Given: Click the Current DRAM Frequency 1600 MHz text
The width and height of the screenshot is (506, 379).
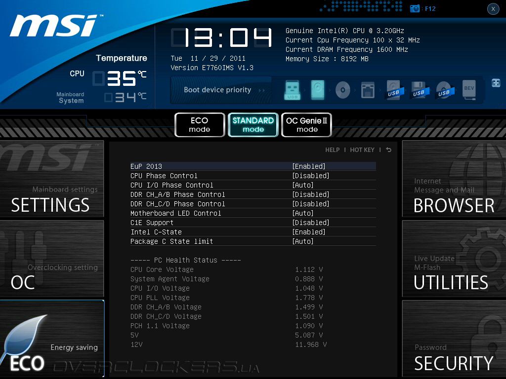Looking at the screenshot, I should click(x=346, y=49).
